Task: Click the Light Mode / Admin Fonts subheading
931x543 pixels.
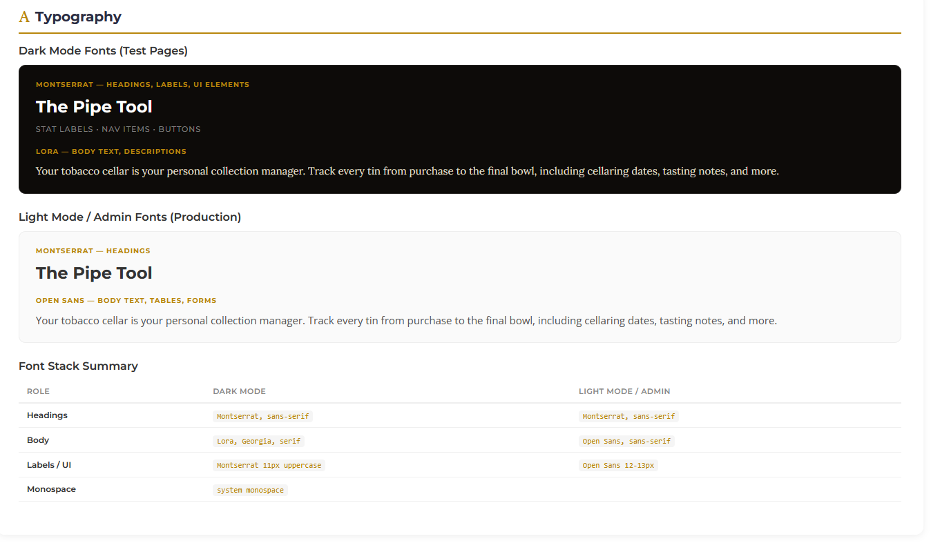Action: click(130, 217)
